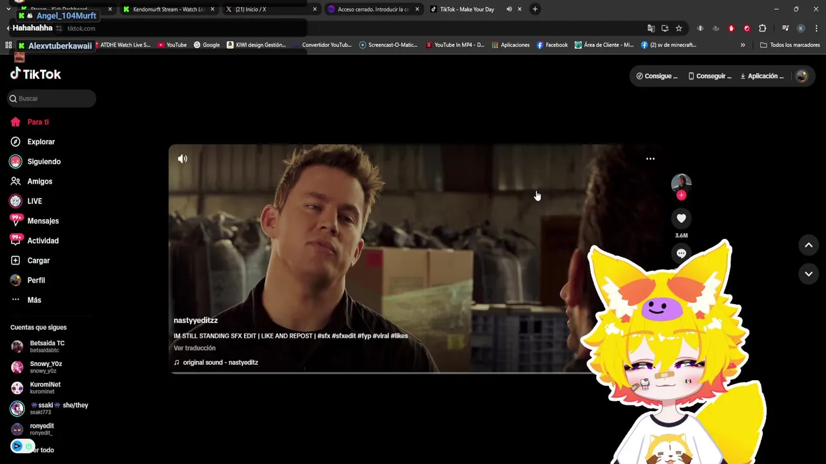Open nastyyeditzz profile from video caption

[196, 320]
